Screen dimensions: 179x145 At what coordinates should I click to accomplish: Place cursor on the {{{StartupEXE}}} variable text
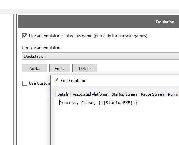tap(118, 103)
